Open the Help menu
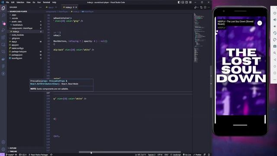277x156 pixels. point(54,2)
